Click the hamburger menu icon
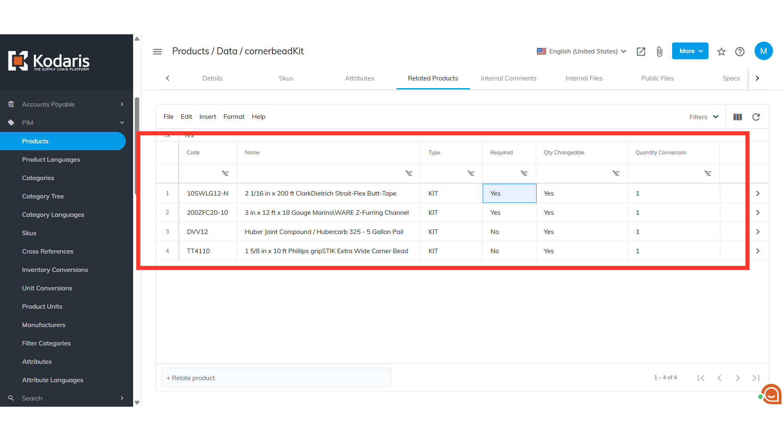Image resolution: width=784 pixels, height=441 pixels. [157, 51]
